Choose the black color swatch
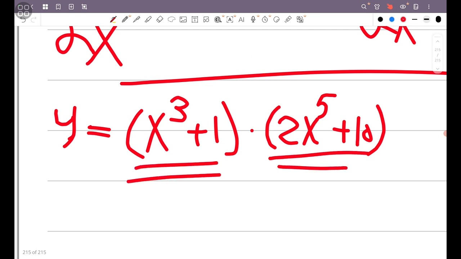Image resolution: width=461 pixels, height=259 pixels. click(380, 19)
